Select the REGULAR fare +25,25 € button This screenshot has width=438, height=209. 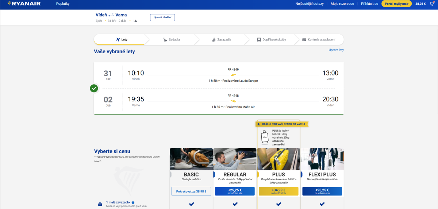pos(235,191)
